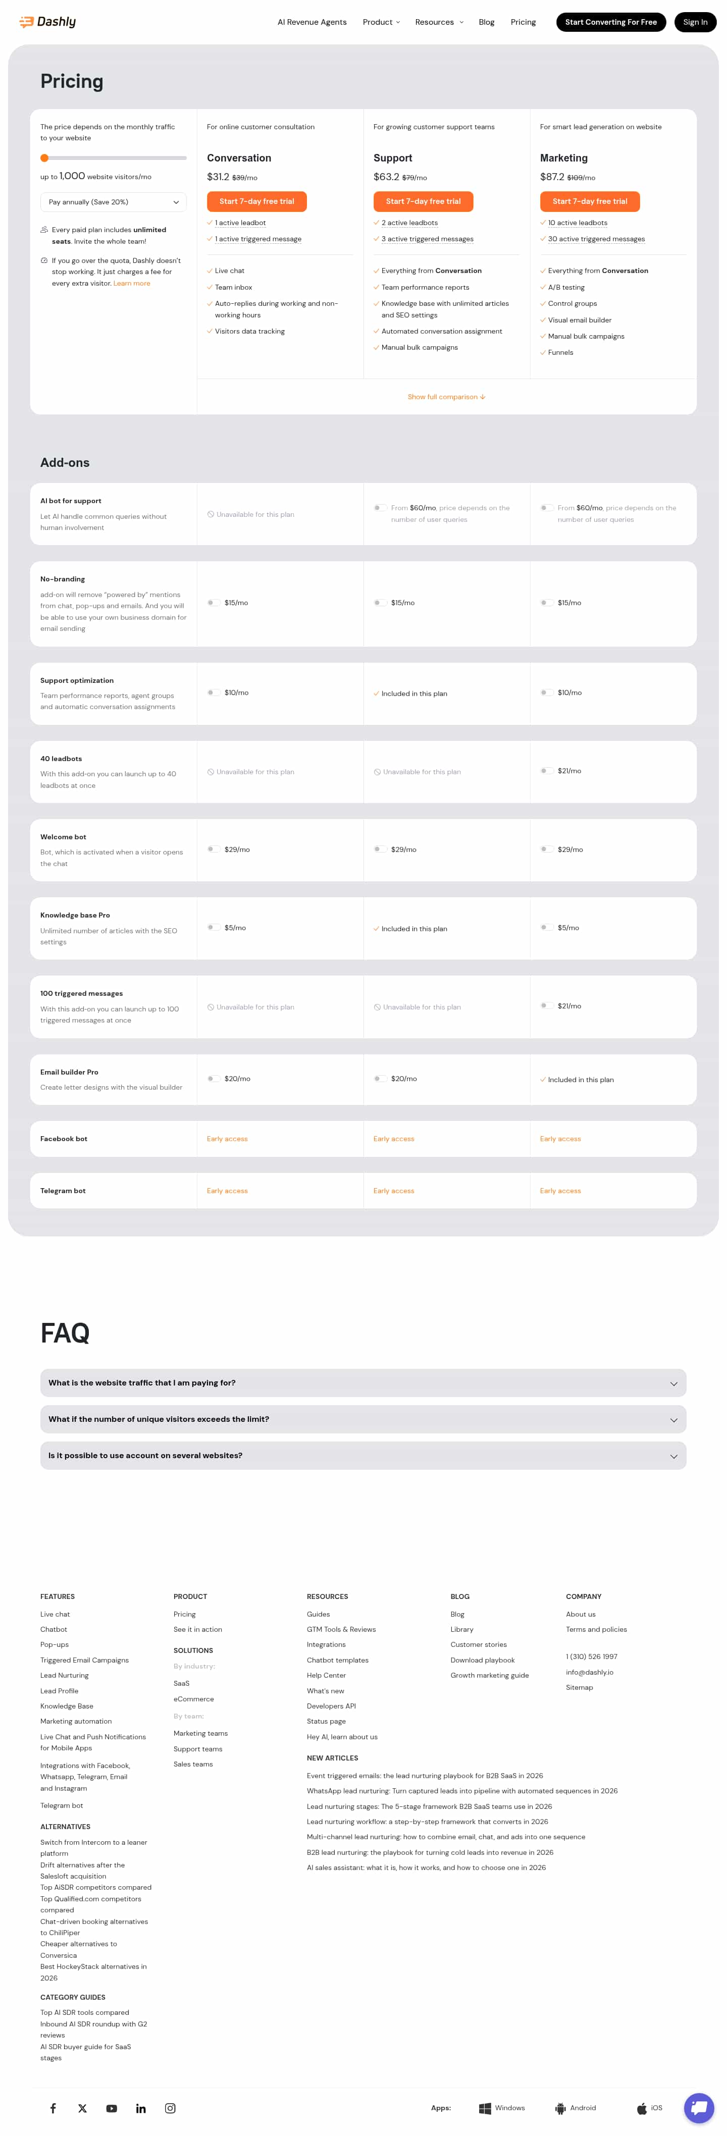
Task: Open the chat widget bubble icon
Action: point(699,2107)
